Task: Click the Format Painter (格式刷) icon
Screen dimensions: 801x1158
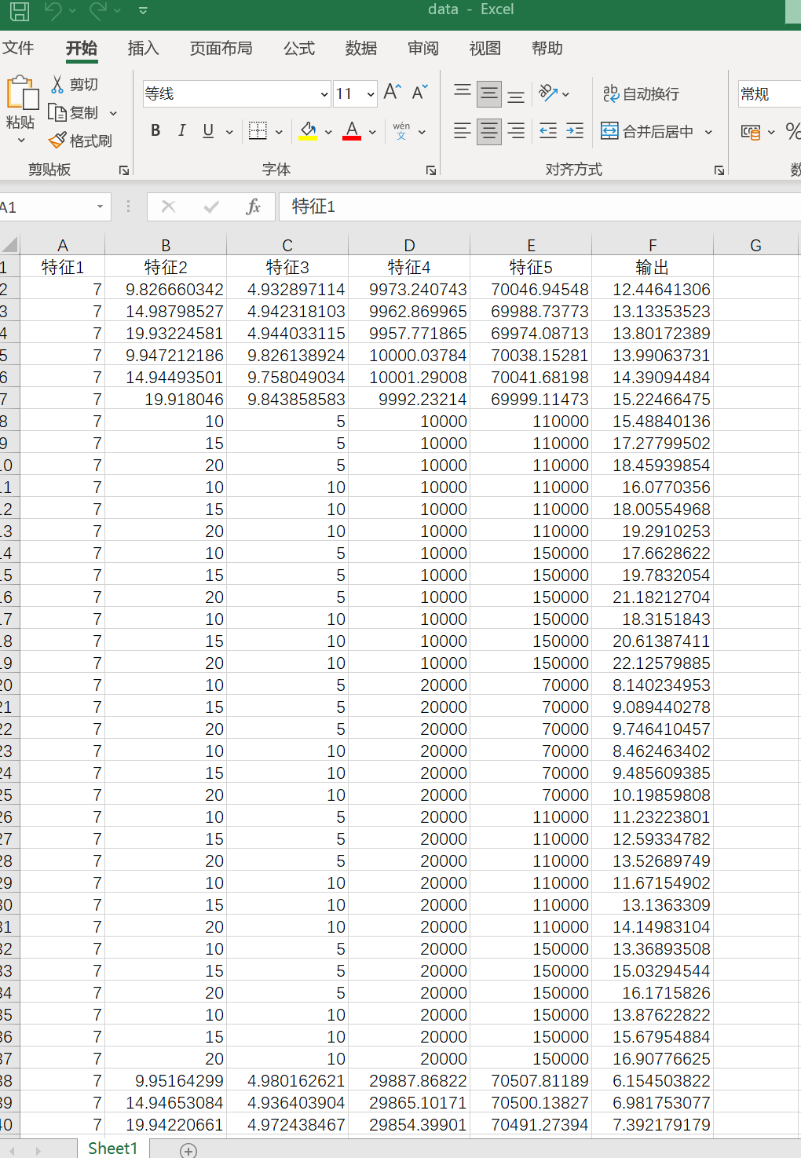Action: point(57,141)
